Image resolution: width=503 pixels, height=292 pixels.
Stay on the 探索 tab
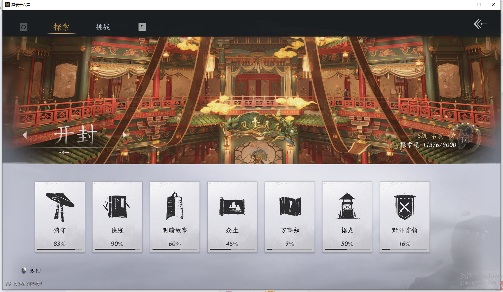[61, 27]
